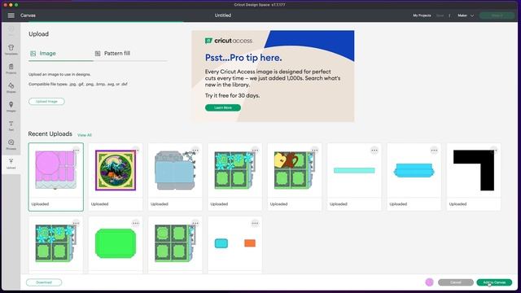Click the Upload Image button
521x293 pixels.
click(46, 101)
